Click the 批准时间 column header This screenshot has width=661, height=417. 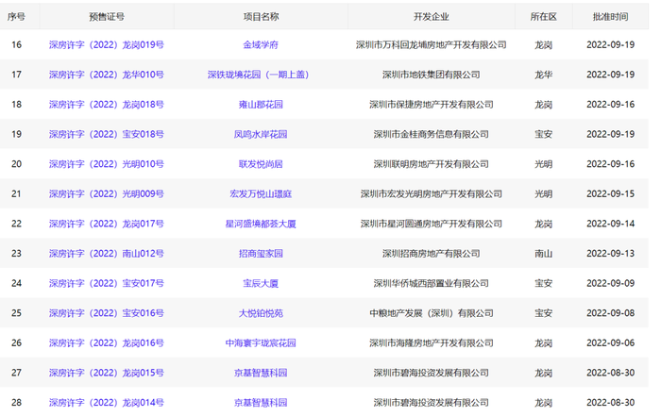(x=610, y=16)
